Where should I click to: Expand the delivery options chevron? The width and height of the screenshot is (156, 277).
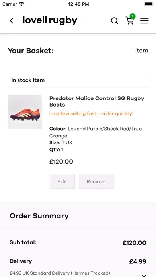click(x=144, y=275)
